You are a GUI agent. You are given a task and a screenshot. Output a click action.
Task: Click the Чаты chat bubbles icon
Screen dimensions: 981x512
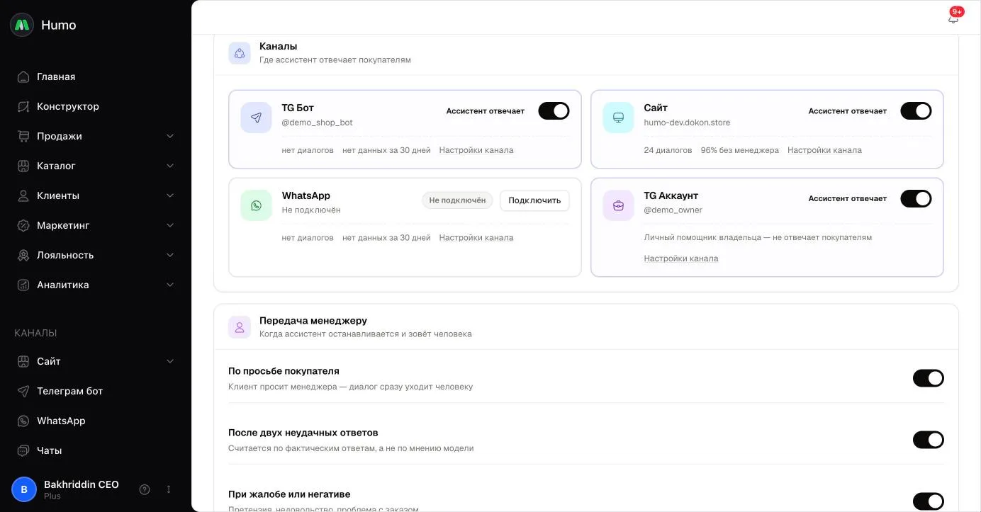pos(23,450)
